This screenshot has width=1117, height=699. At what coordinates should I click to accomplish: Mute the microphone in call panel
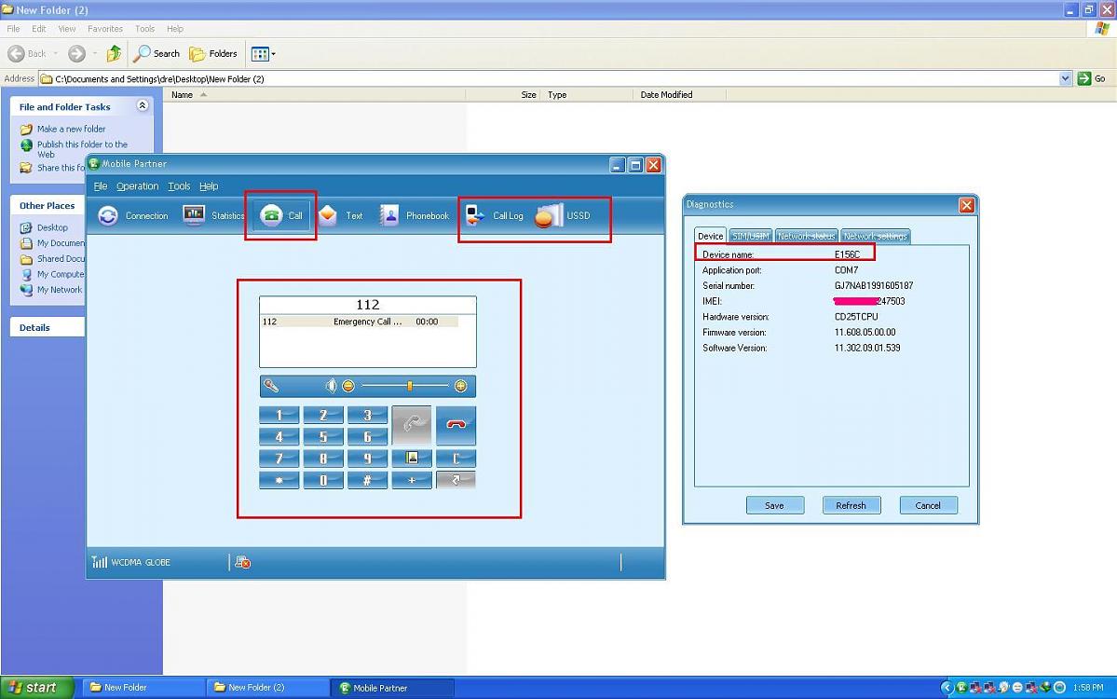click(271, 386)
